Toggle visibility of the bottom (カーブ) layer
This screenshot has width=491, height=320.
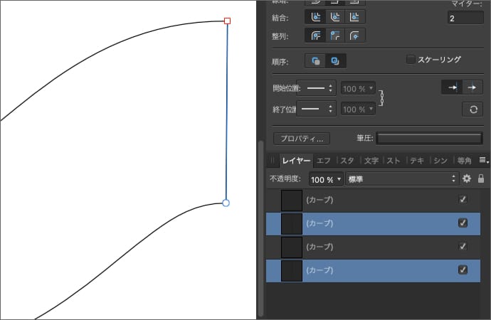tap(463, 270)
